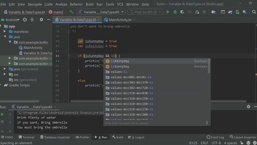Switch to the MainActivity.kt editor tab

pyautogui.click(x=120, y=20)
